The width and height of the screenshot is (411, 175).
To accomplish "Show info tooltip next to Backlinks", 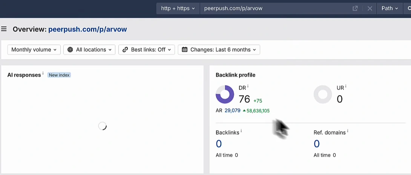I will (241, 131).
